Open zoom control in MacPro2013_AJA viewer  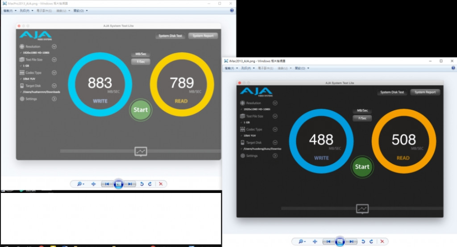point(80,184)
